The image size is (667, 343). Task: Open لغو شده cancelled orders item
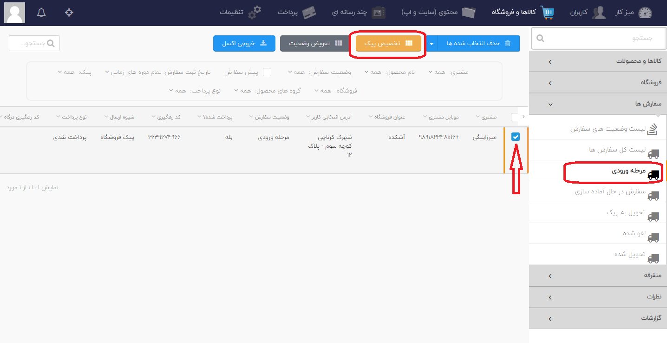tap(598, 233)
